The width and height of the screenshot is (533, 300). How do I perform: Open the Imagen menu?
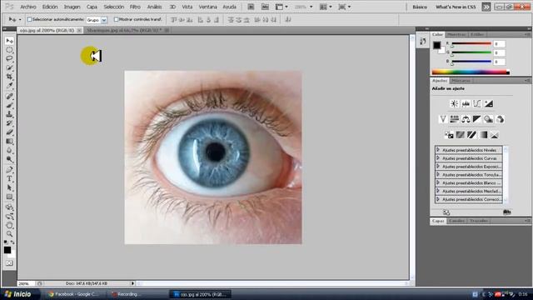72,7
